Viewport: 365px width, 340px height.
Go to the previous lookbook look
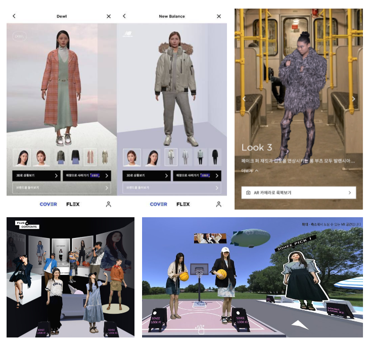coord(244,99)
